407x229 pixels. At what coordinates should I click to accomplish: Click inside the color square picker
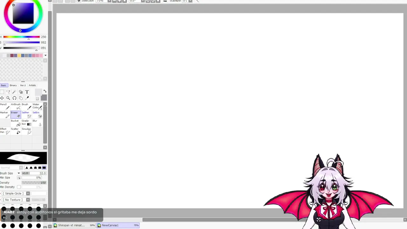23,14
